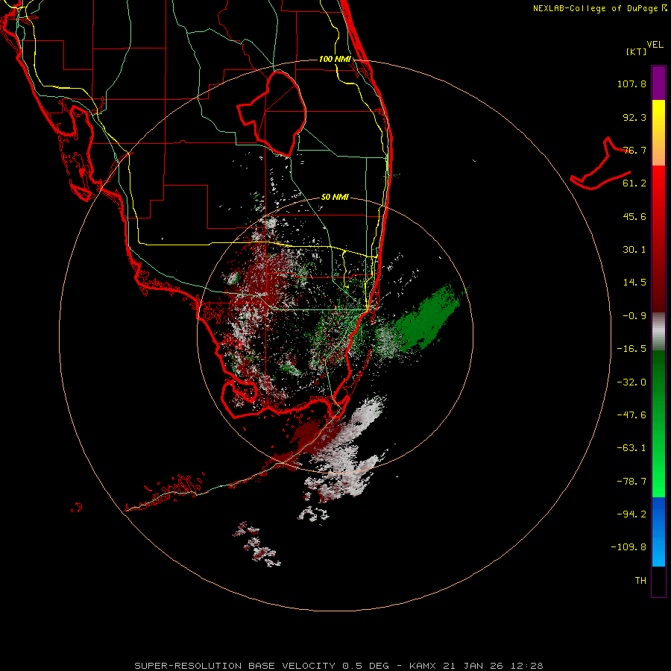Click the NEXLAB-College of DuPage watermark text

[x=599, y=8]
